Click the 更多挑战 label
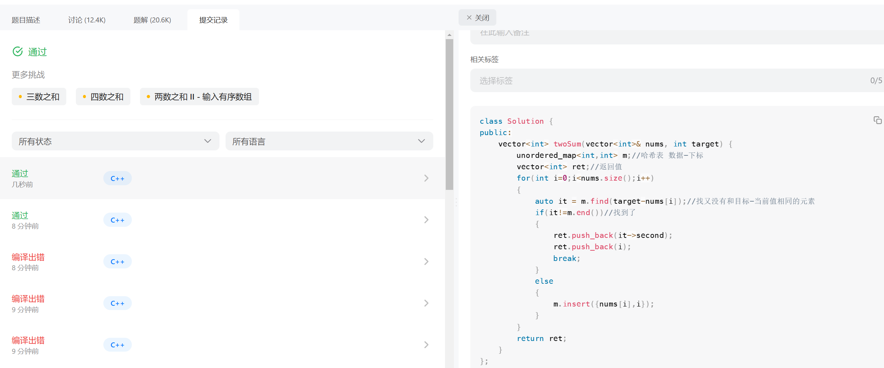 tap(28, 75)
